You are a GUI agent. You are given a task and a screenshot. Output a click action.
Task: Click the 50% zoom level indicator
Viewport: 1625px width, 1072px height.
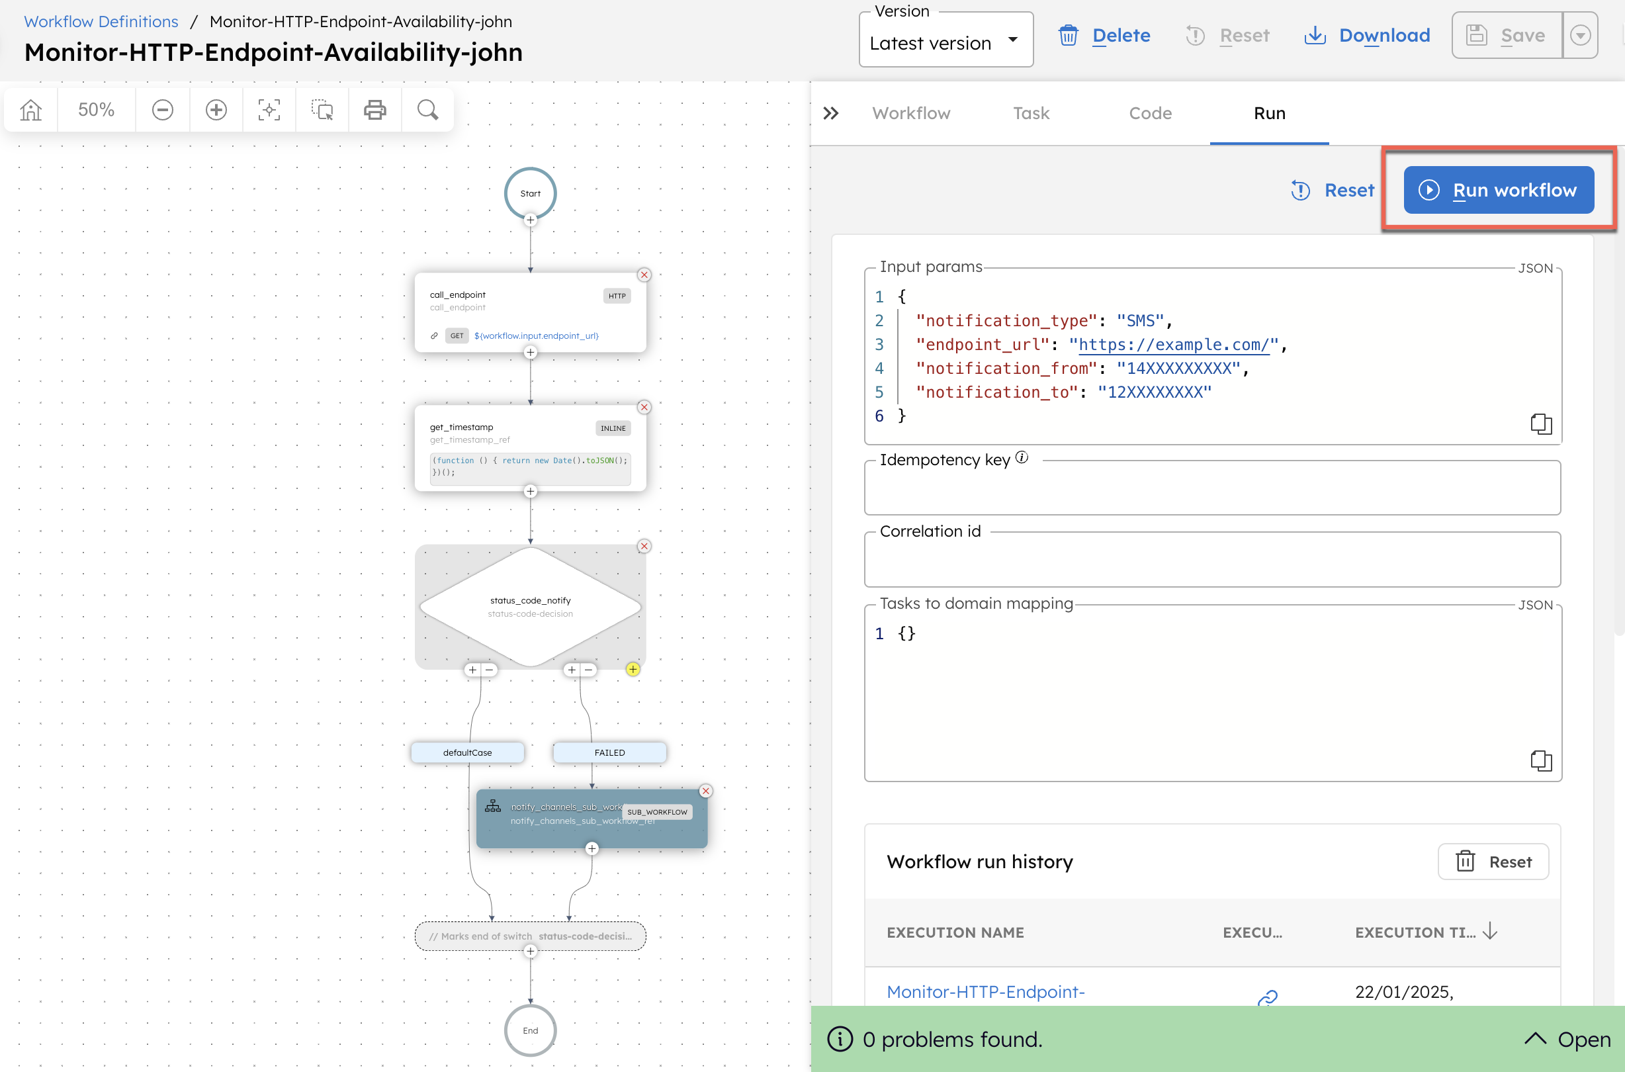coord(96,109)
